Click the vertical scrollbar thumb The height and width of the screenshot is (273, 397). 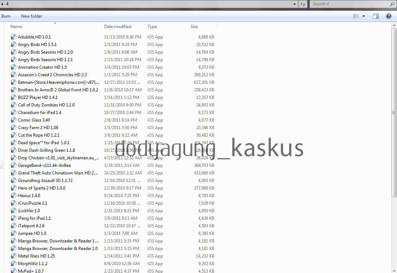(x=394, y=113)
